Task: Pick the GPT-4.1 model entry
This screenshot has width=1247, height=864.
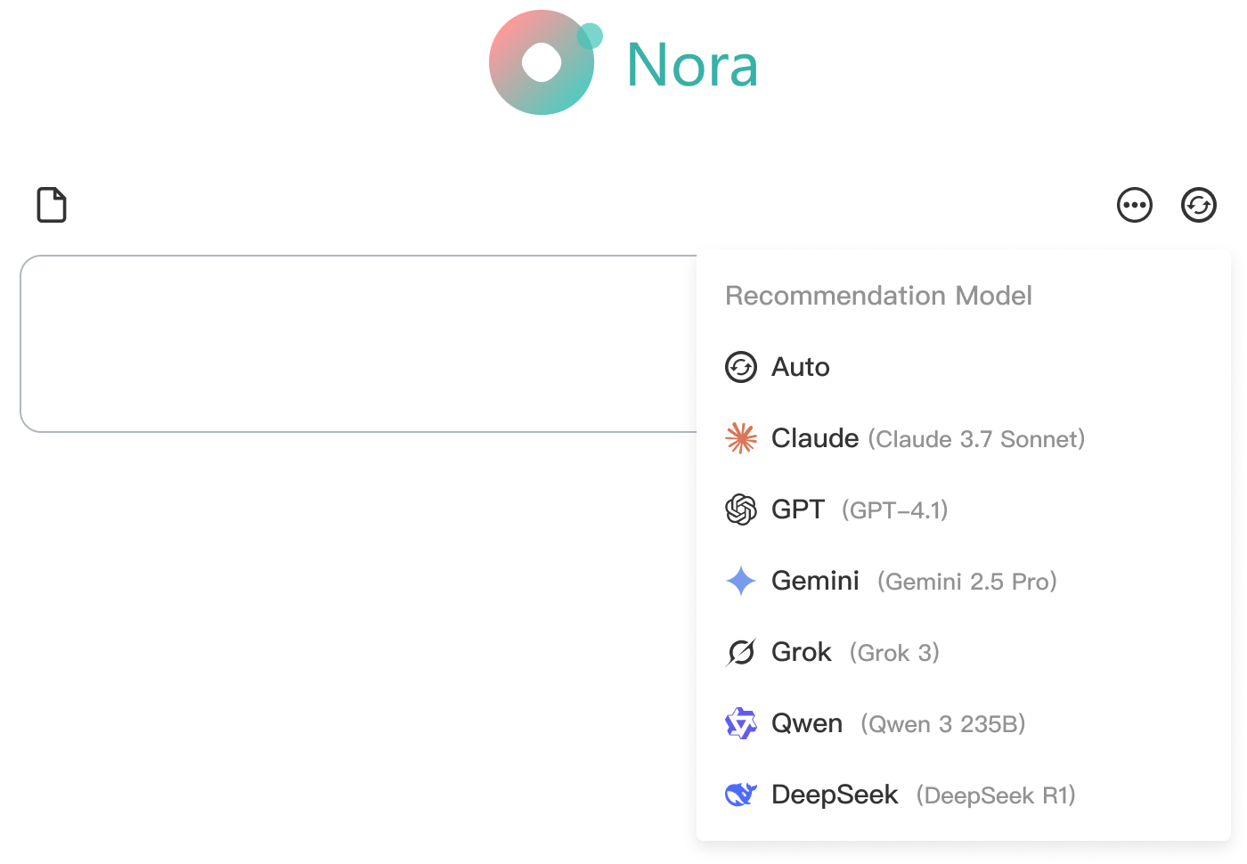Action: 964,509
